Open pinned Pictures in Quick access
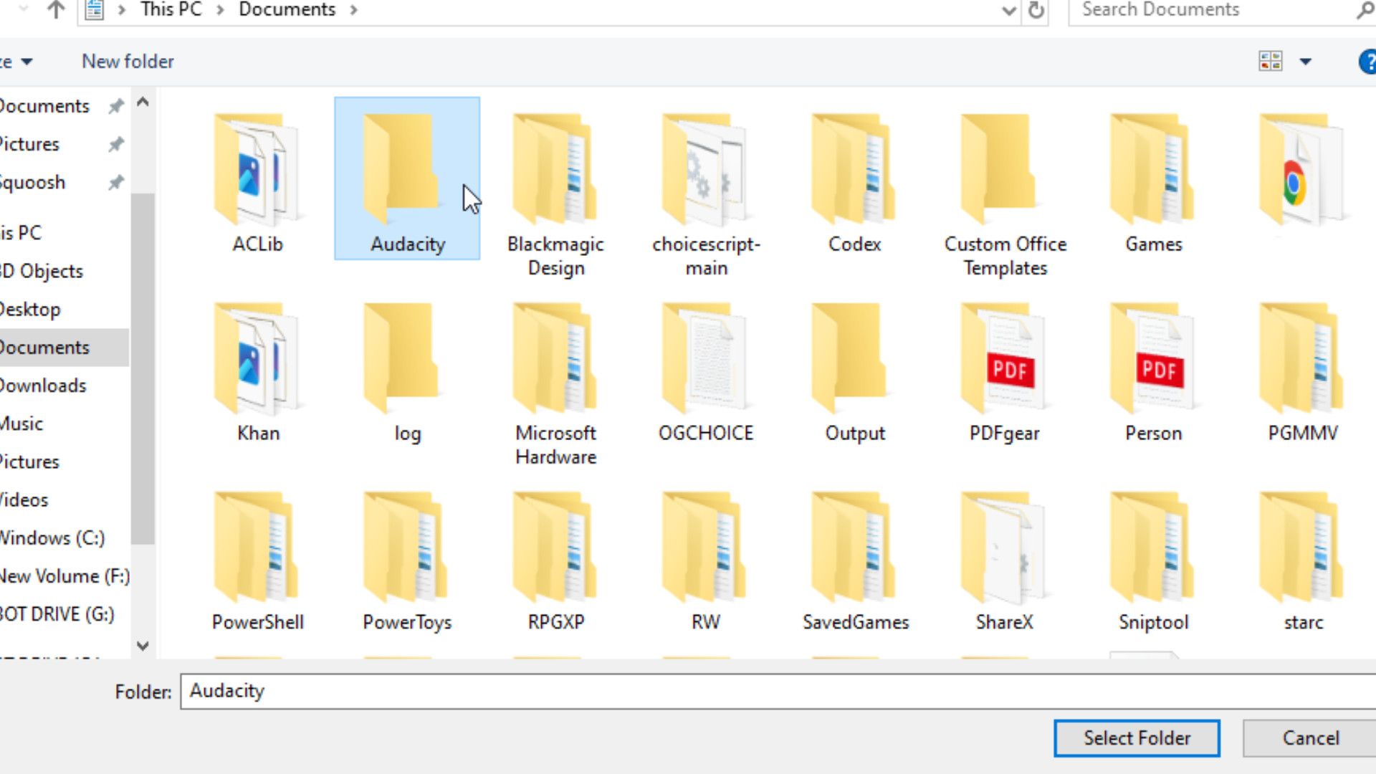Screen dimensions: 1376x774 coord(30,144)
